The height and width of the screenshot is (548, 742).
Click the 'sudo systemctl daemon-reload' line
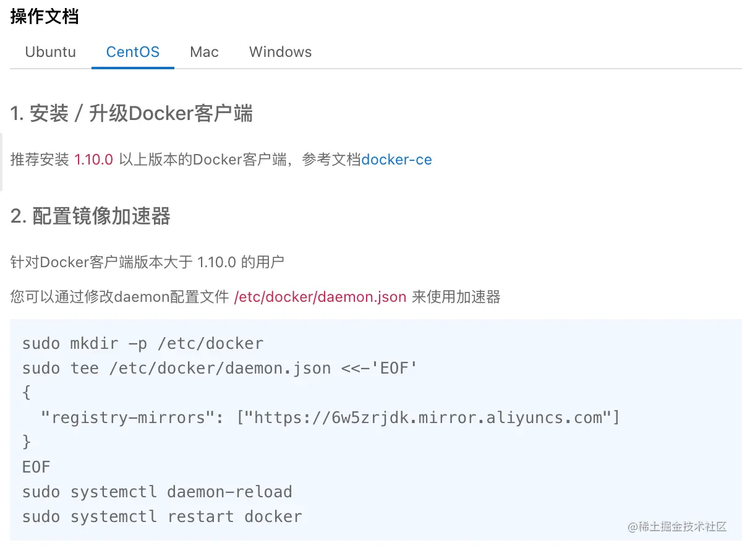click(x=157, y=492)
